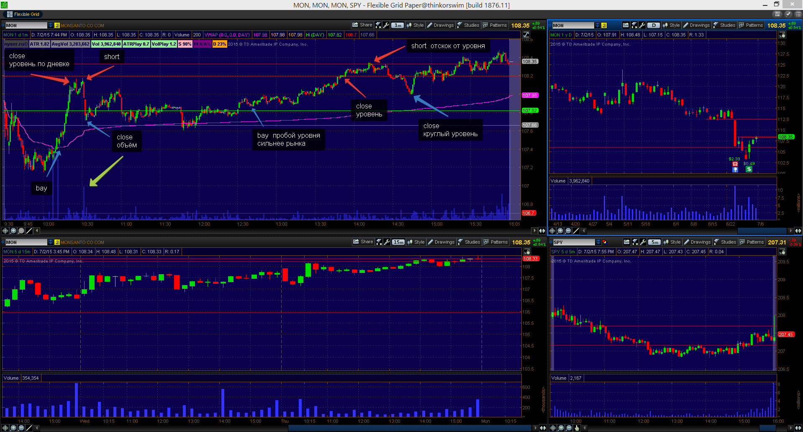The height and width of the screenshot is (432, 803).
Task: Open Style menu in MON 1m chart
Action: click(415, 25)
